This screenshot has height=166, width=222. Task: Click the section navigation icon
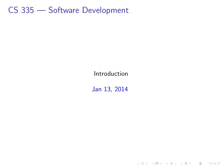click(186, 163)
